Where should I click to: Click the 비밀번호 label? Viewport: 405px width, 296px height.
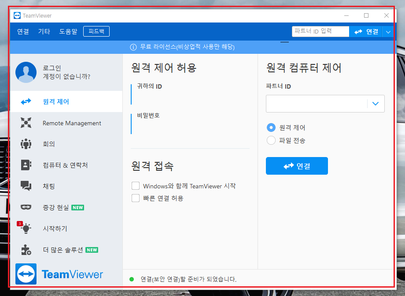(148, 116)
